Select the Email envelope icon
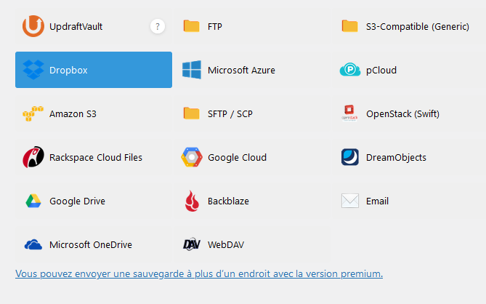Screen dimensions: 486x304 coord(350,201)
